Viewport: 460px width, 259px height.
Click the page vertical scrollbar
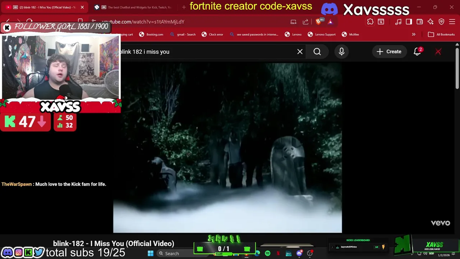pos(457,68)
